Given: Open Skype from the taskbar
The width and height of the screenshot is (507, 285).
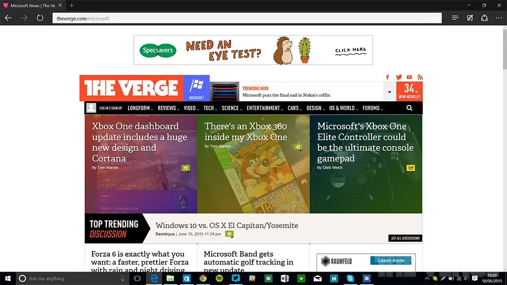Looking at the screenshot, I should pyautogui.click(x=350, y=278).
